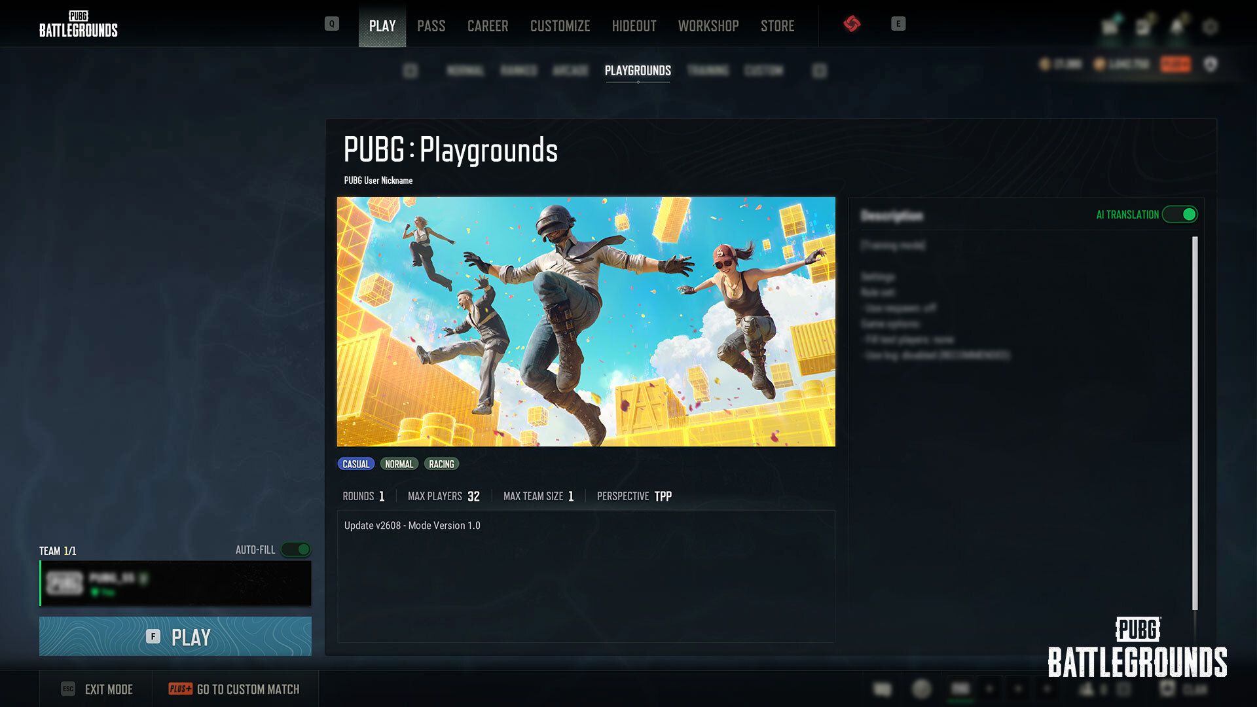This screenshot has width=1257, height=707.
Task: Open the HIDEOUT tab
Action: pos(634,26)
